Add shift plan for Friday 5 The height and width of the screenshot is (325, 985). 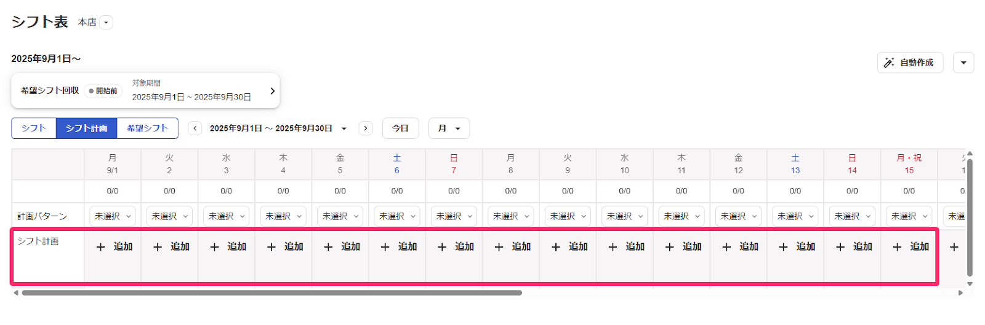(342, 247)
